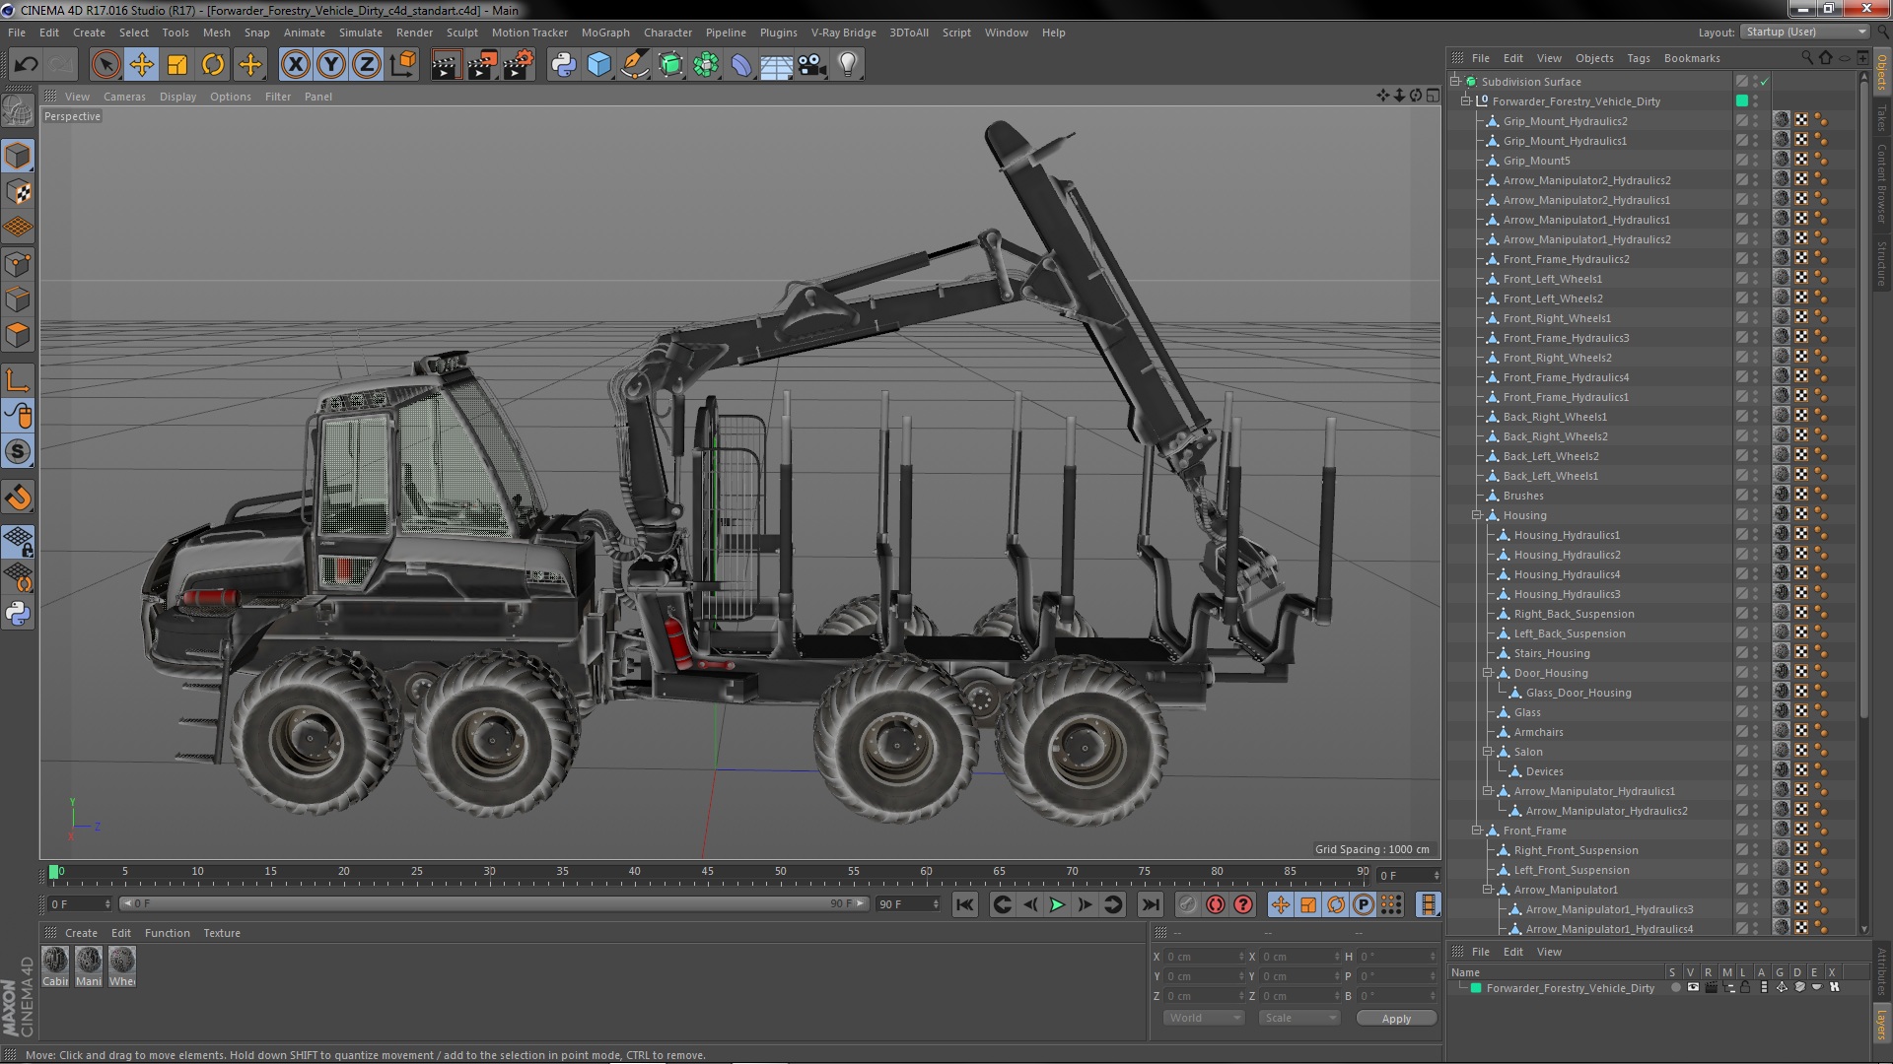Image resolution: width=1893 pixels, height=1064 pixels.
Task: Activate the Move tool
Action: pos(142,65)
